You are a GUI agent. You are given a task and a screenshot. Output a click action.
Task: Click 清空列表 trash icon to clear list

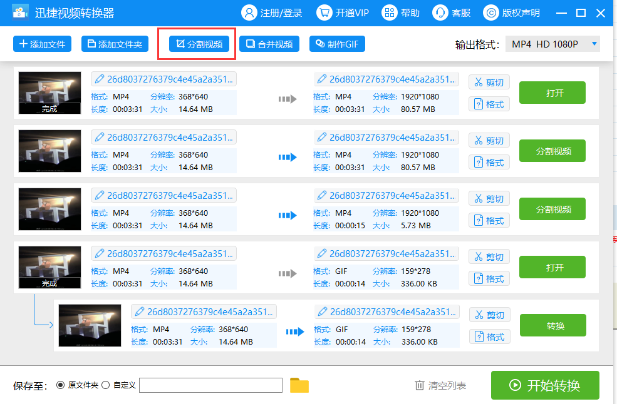(420, 385)
